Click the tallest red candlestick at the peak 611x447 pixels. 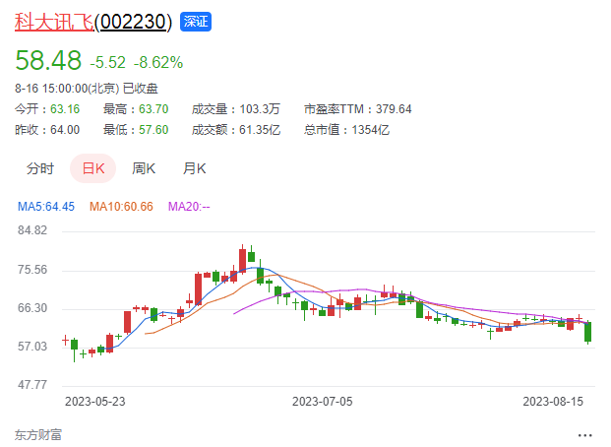242,260
